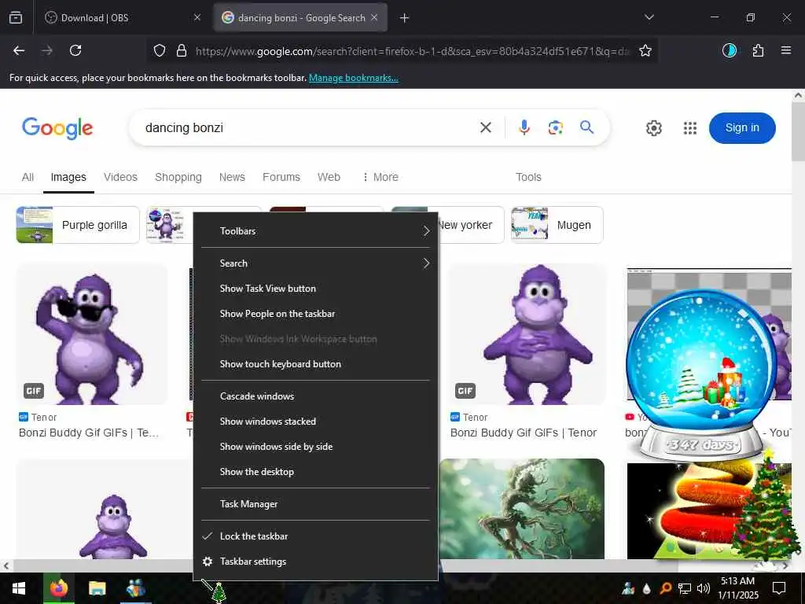Open the List all tabs dropdown
The width and height of the screenshot is (805, 604).
649,17
